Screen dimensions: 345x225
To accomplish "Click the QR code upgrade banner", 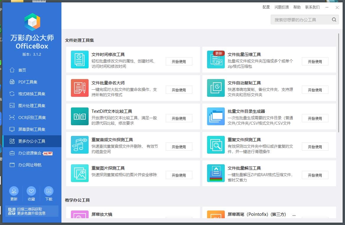I will coord(32,211).
